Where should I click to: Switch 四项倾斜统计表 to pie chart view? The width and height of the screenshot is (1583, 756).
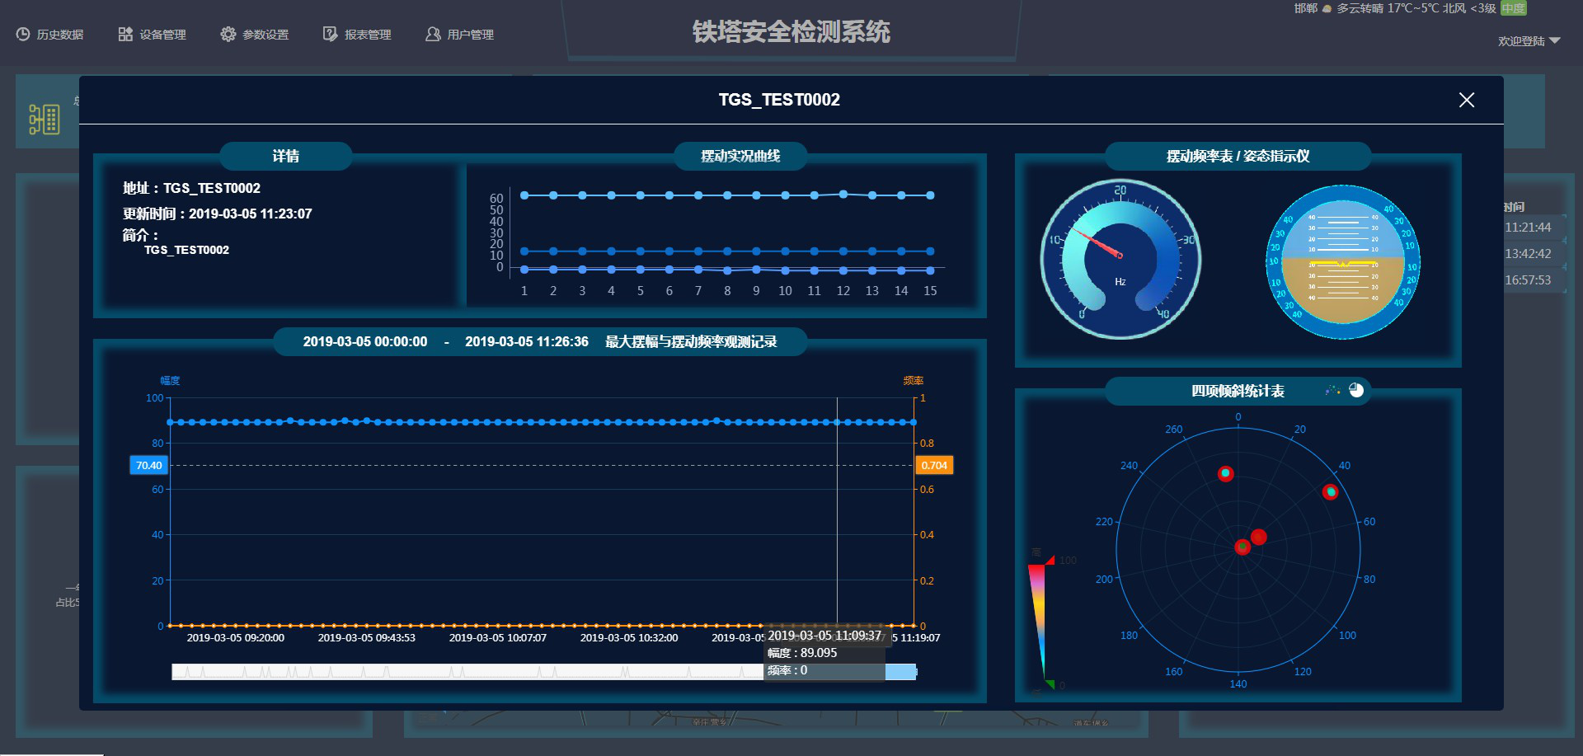pos(1356,391)
